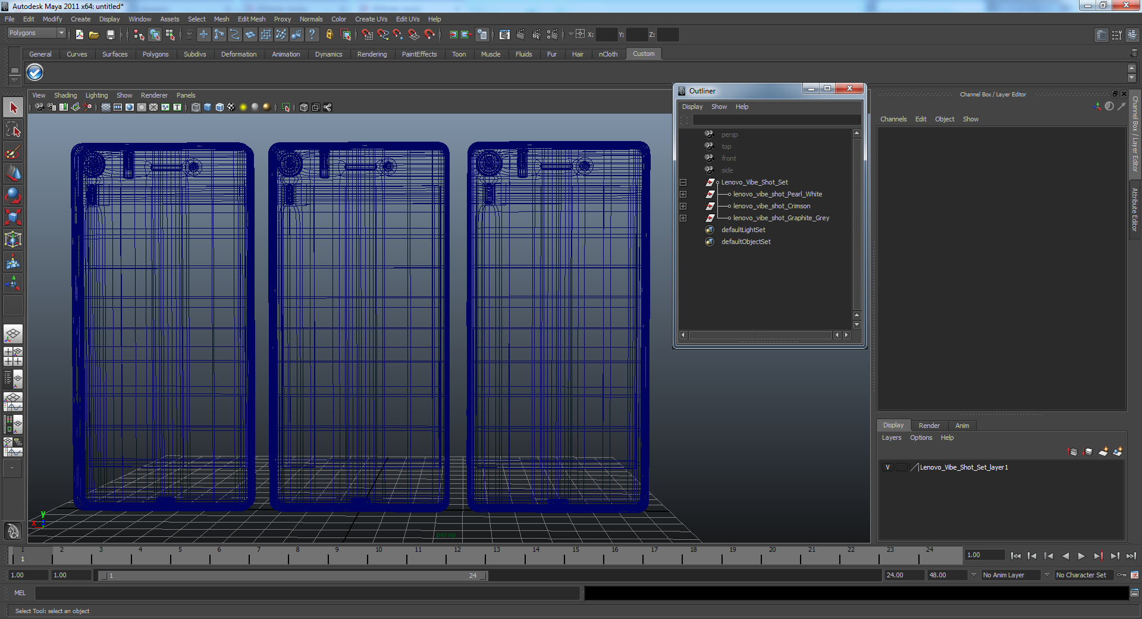Toggle auto keyframe key icon
The height and width of the screenshot is (619, 1142).
click(x=1121, y=575)
